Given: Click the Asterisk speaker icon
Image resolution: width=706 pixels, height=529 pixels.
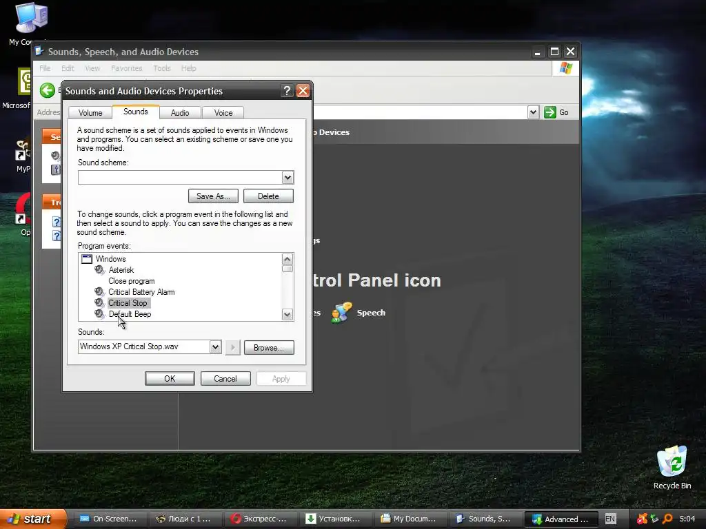Looking at the screenshot, I should point(99,270).
